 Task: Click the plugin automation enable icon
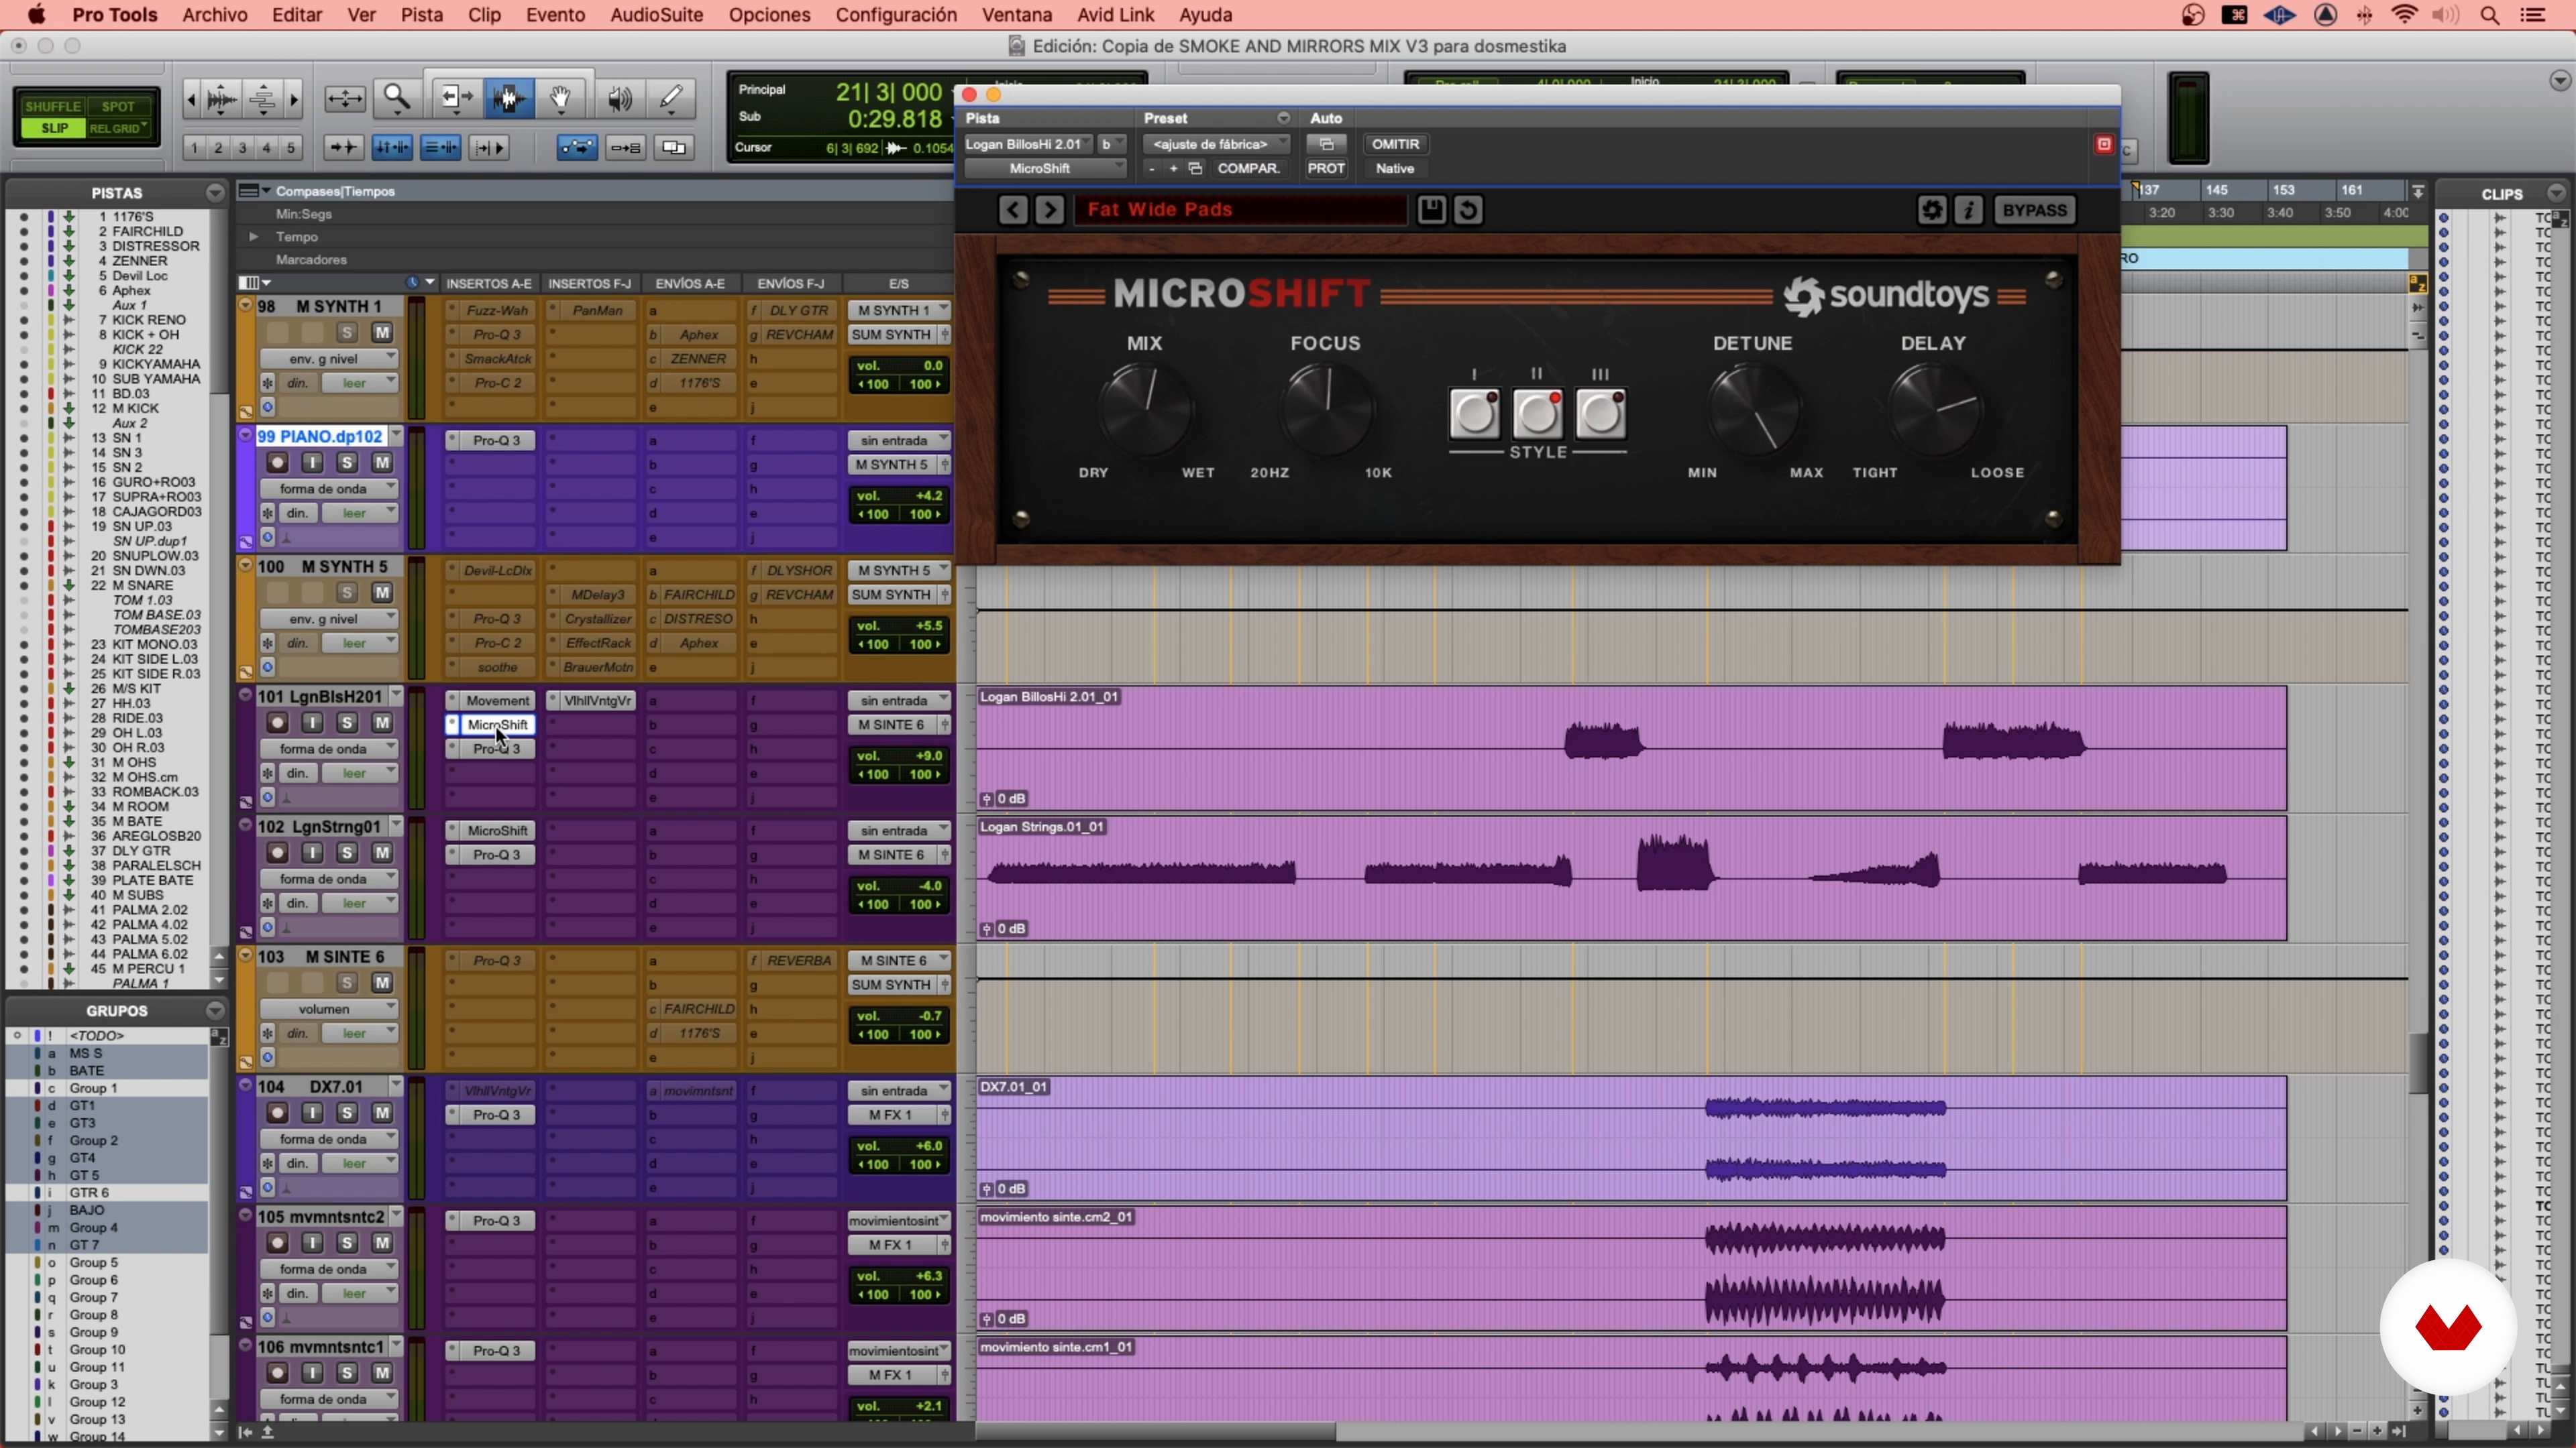[x=1326, y=144]
